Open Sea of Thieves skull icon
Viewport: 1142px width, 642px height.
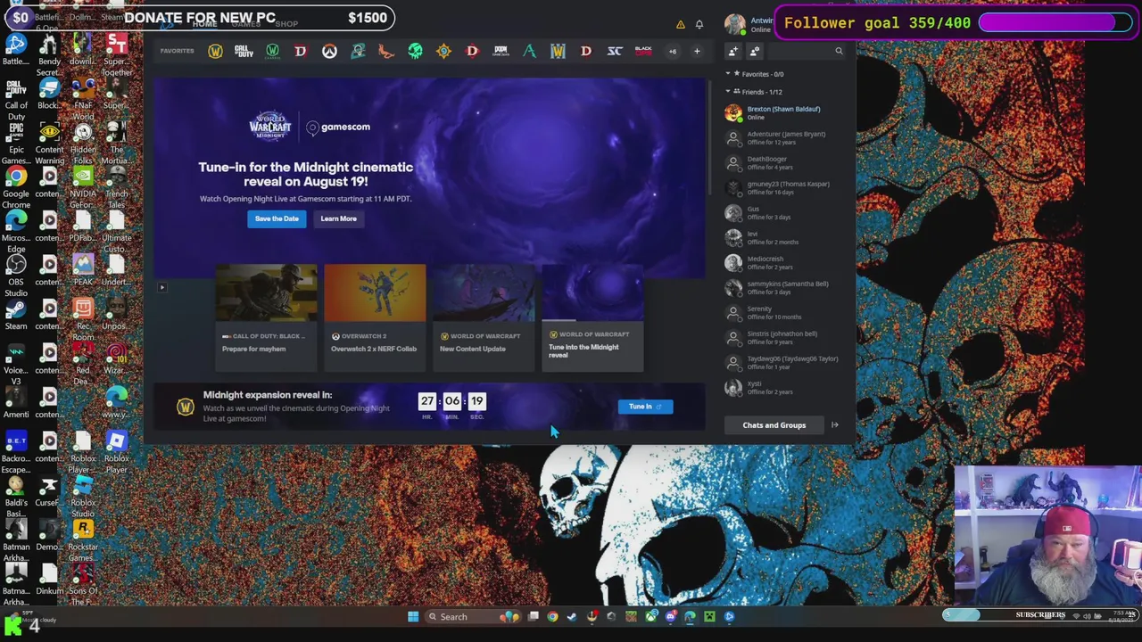pos(415,52)
